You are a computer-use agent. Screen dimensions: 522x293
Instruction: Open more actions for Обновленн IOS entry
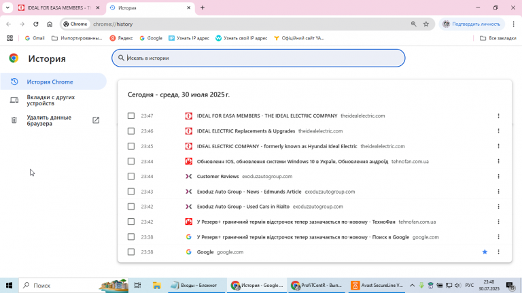pos(498,161)
